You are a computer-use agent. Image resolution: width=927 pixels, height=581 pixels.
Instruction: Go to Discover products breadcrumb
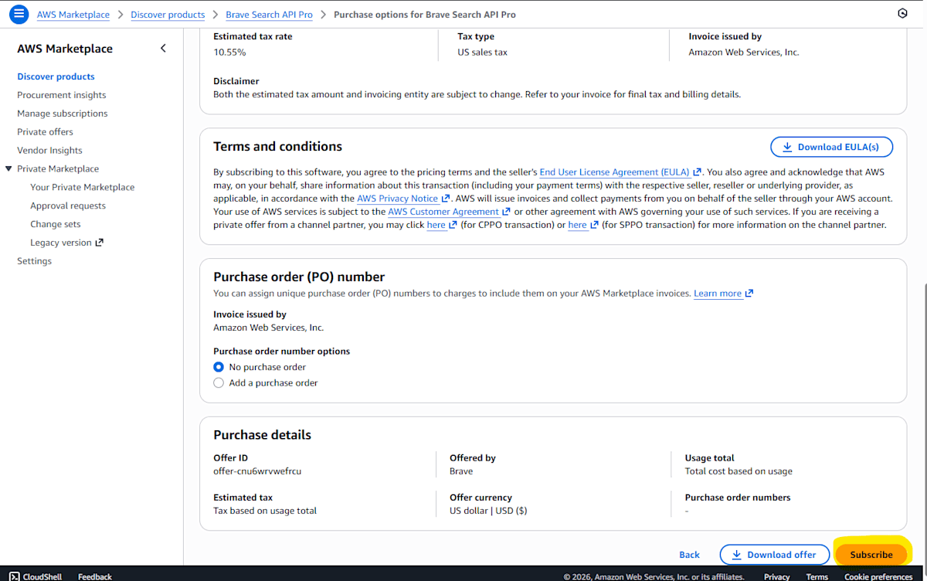pyautogui.click(x=168, y=15)
